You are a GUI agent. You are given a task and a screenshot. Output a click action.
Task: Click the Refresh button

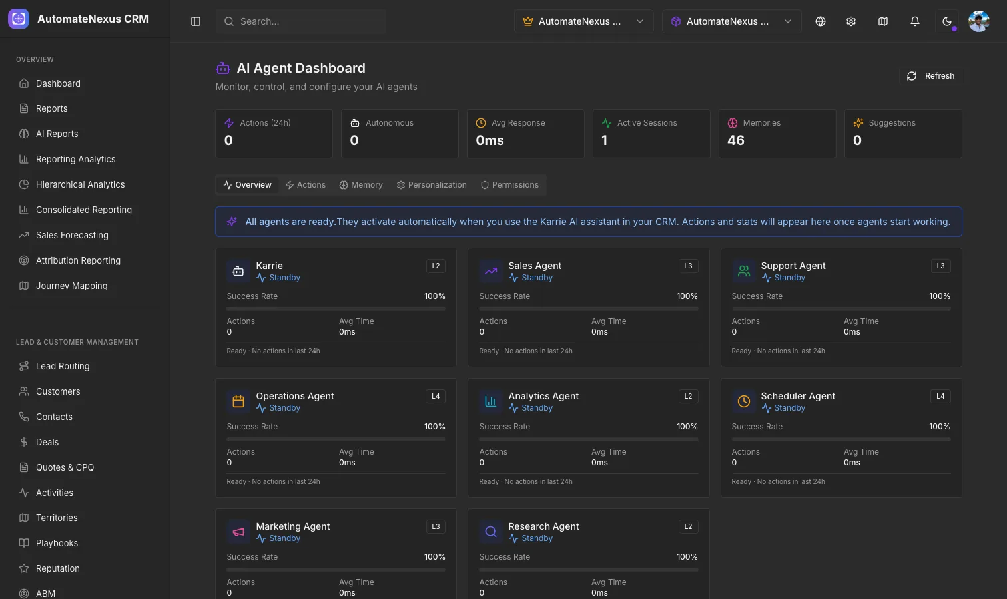pyautogui.click(x=930, y=76)
